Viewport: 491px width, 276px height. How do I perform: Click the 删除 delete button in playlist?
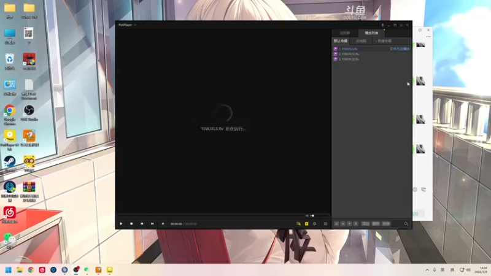point(376,224)
